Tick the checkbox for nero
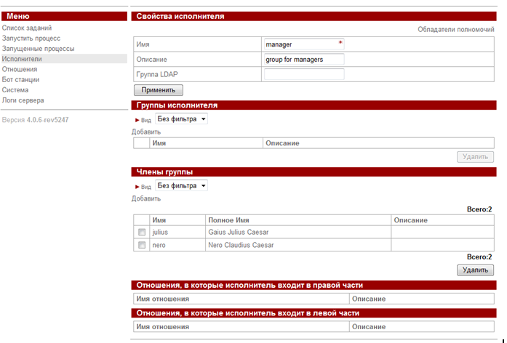 142,245
